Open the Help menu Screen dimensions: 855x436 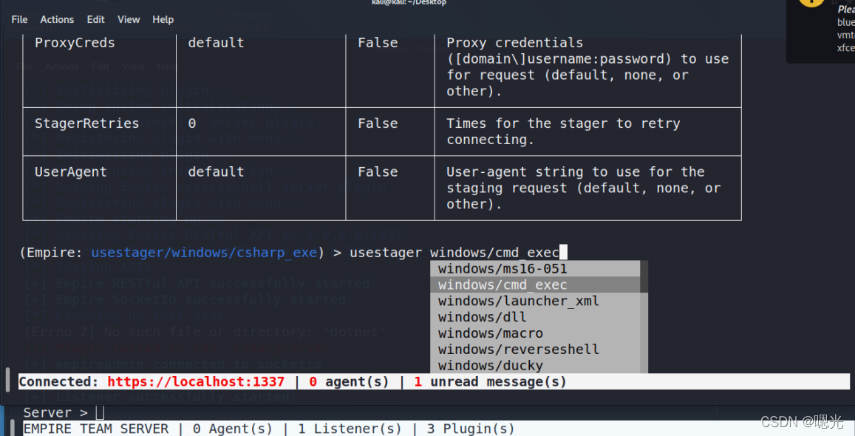pos(163,19)
